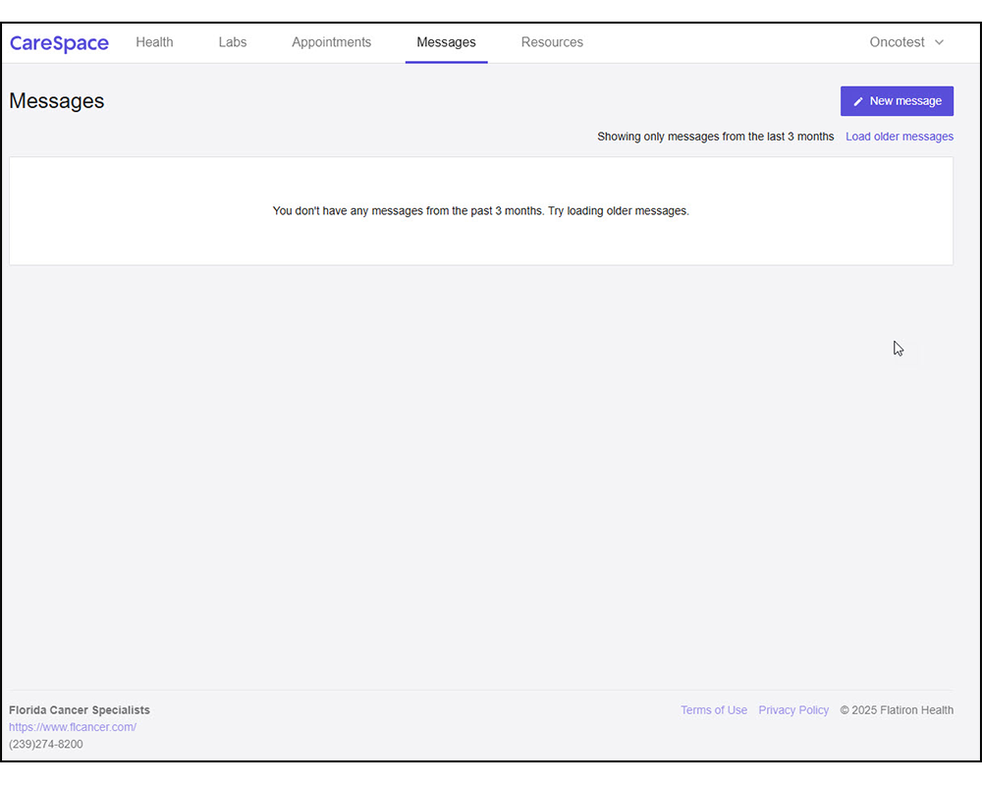
Task: Click the Messages page heading
Action: 56,101
